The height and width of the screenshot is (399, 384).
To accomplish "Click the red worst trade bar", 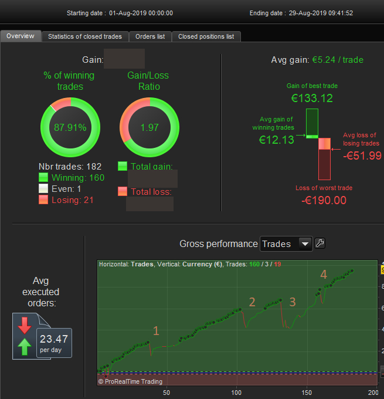I will (x=324, y=159).
